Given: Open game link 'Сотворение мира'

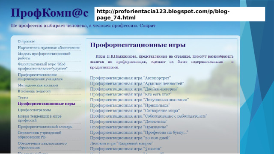Looking at the screenshot, I should (135, 110).
